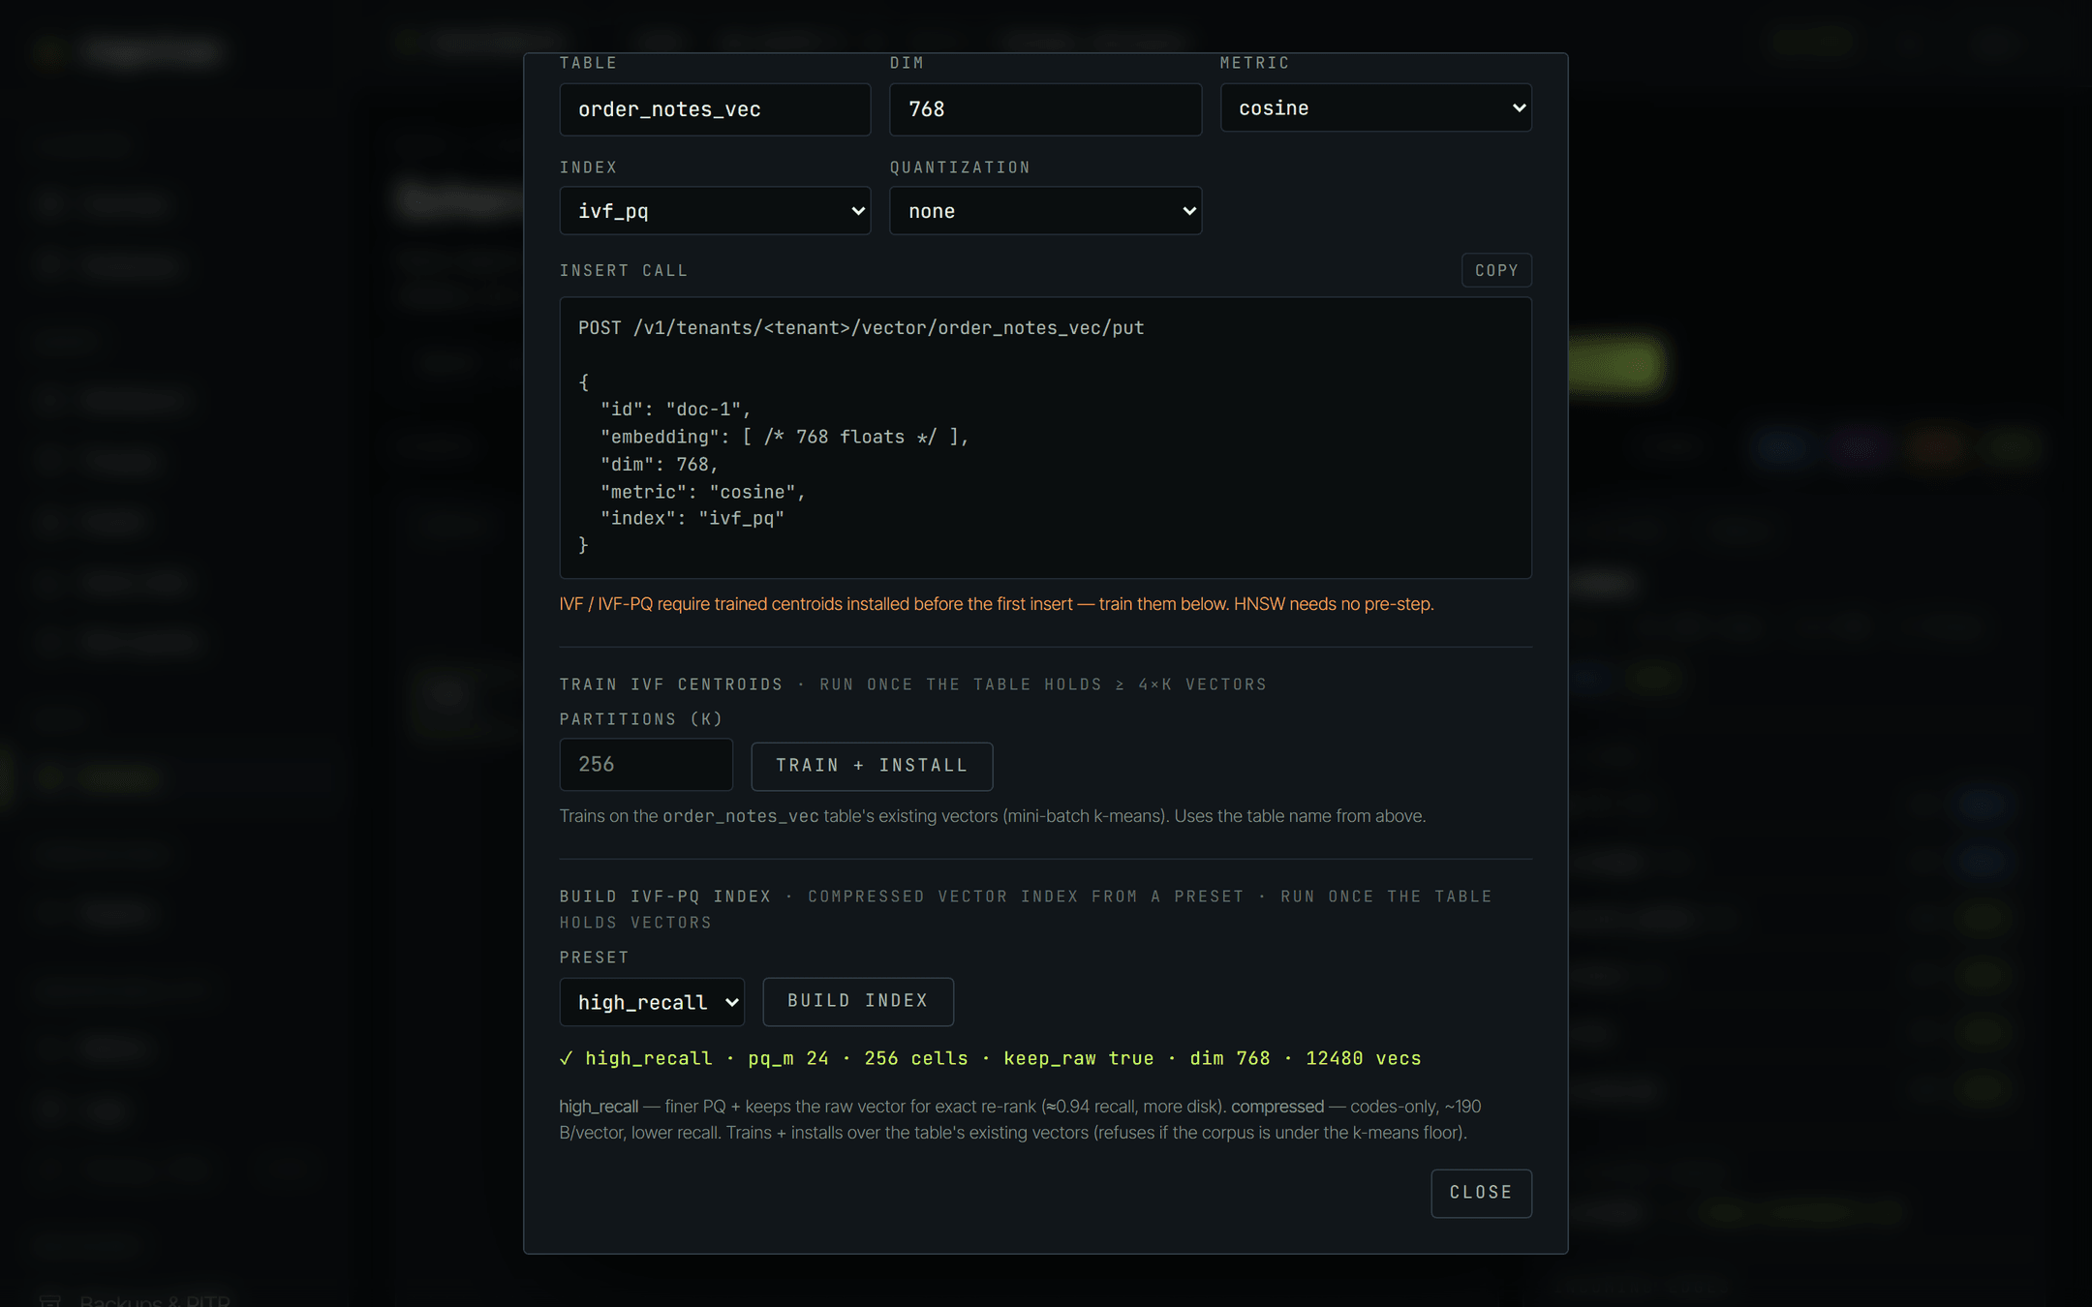Open the QUANTIZATION dropdown set to none

click(1045, 210)
